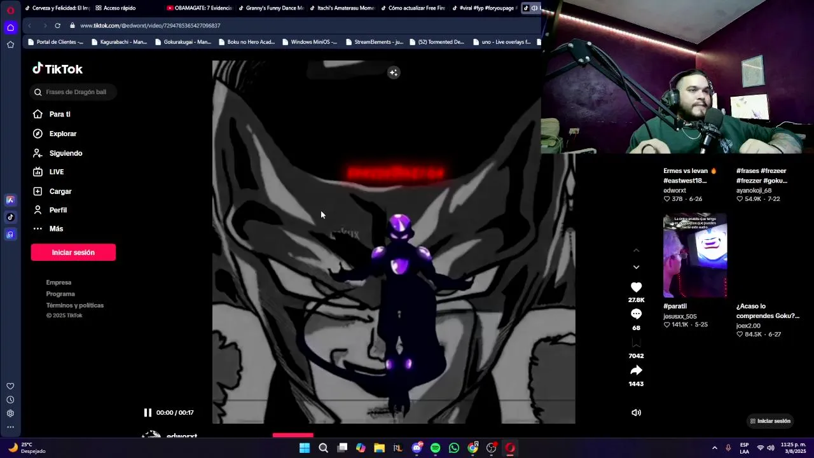Click the Iniciar sesión red button
814x458 pixels.
point(73,253)
